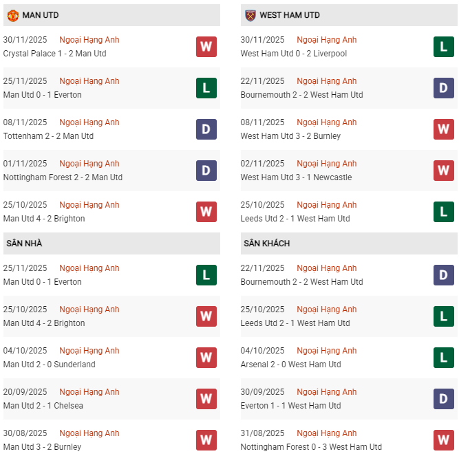This screenshot has height=456, width=459.
Task: Click the W badge for Crystal Palace match
Action: coord(206,47)
